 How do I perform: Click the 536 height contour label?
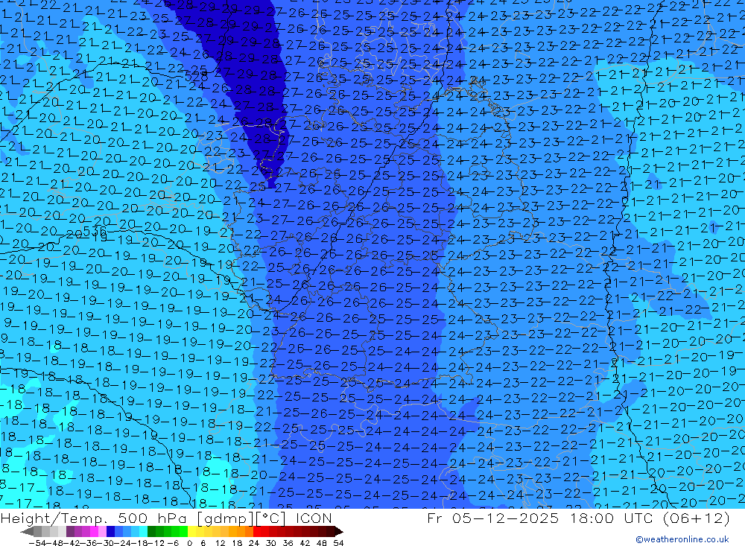(x=95, y=232)
